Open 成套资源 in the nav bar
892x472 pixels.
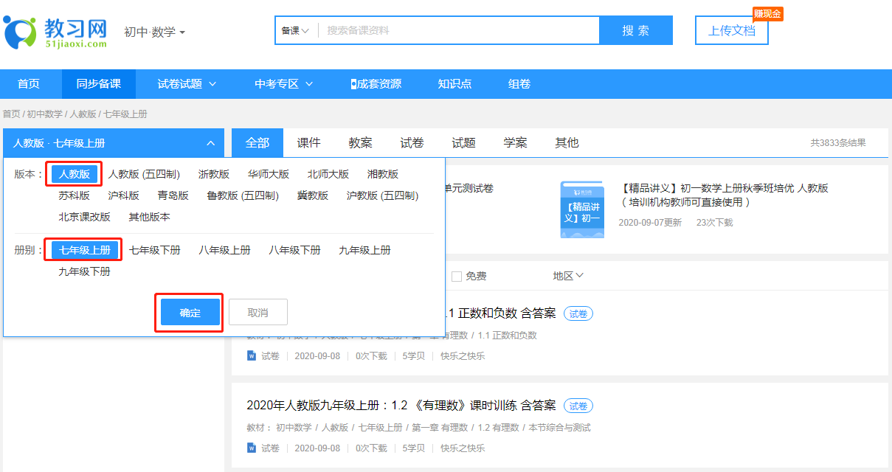coord(376,84)
